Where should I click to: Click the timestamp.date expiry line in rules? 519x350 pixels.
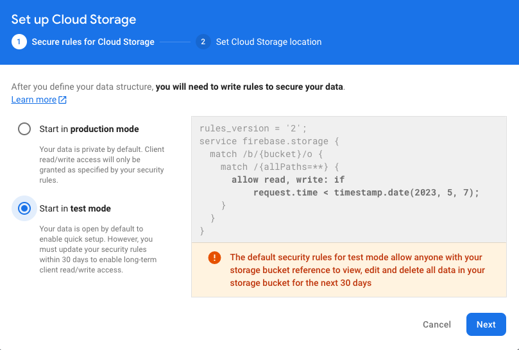366,192
